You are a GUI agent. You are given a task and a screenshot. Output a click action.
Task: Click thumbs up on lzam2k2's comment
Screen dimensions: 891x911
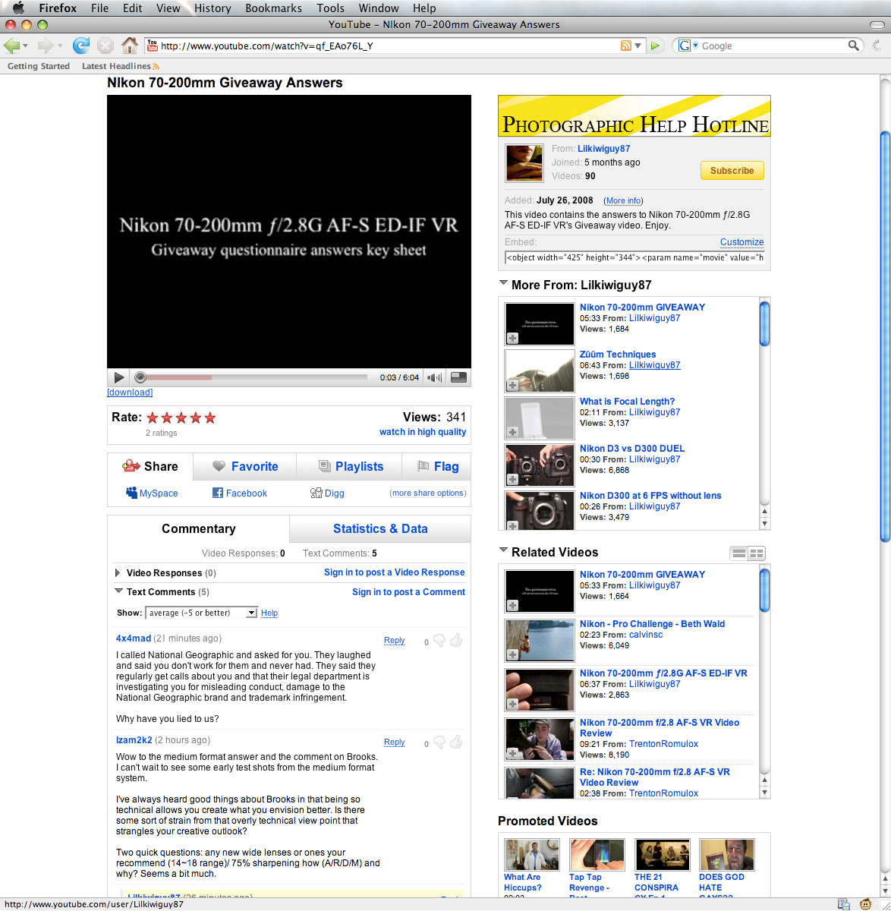[x=456, y=742]
